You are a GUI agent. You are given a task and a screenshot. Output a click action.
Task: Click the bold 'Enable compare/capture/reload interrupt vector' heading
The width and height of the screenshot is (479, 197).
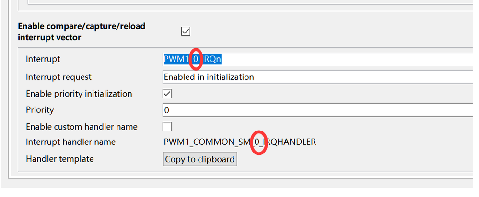(82, 32)
